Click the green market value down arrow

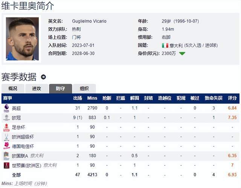pos(182,53)
